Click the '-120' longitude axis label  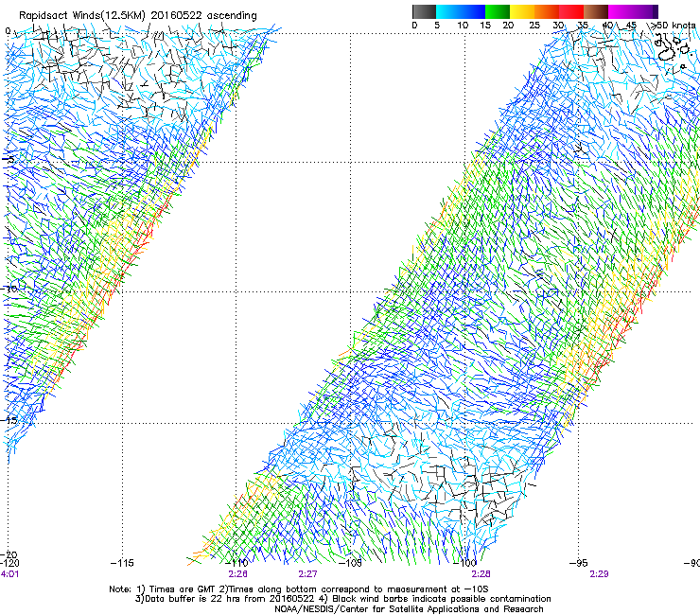tap(9, 563)
